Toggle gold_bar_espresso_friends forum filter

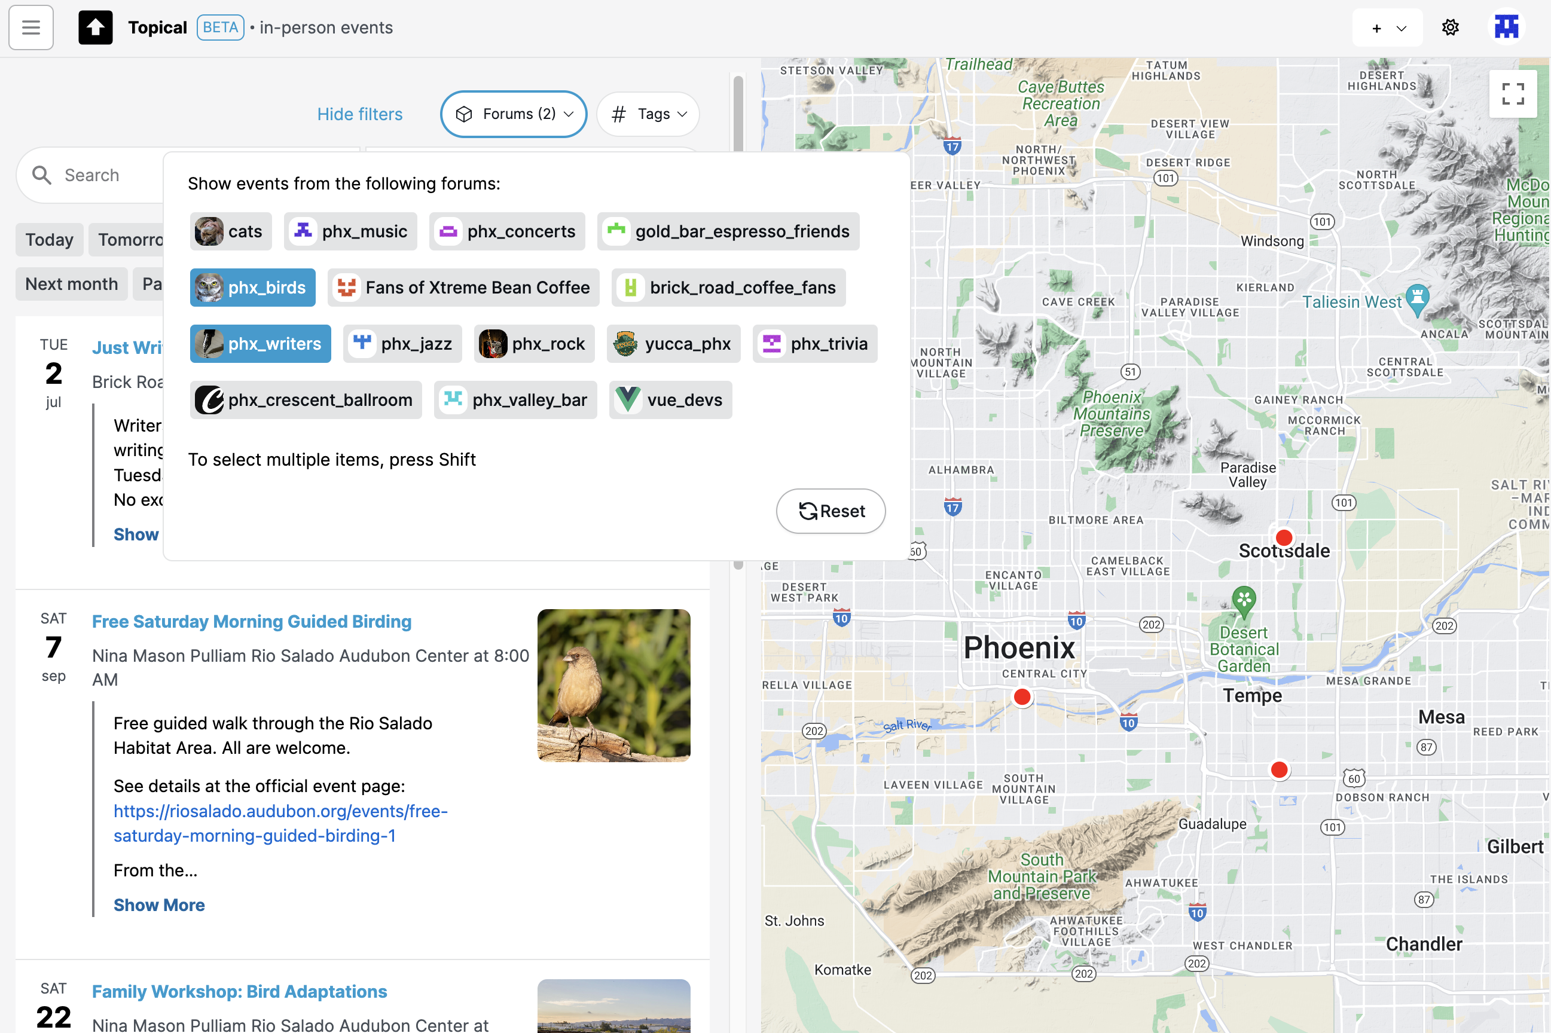coord(728,231)
